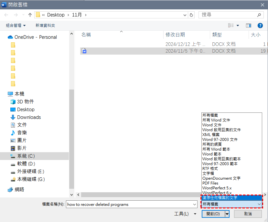Expand the address bar history dropdown
This screenshot has width=268, height=222.
(185, 15)
